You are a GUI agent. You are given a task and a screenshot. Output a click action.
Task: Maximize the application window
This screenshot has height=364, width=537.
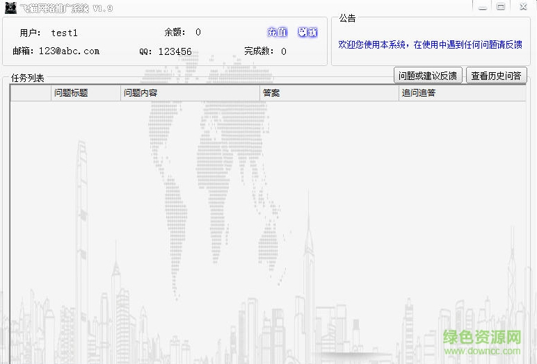(x=501, y=6)
